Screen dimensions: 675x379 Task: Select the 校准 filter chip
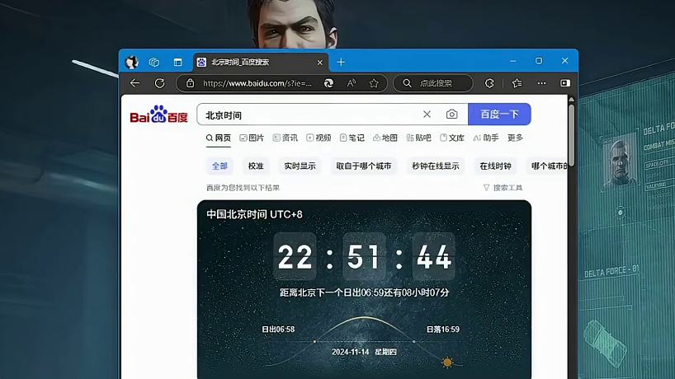pos(256,166)
